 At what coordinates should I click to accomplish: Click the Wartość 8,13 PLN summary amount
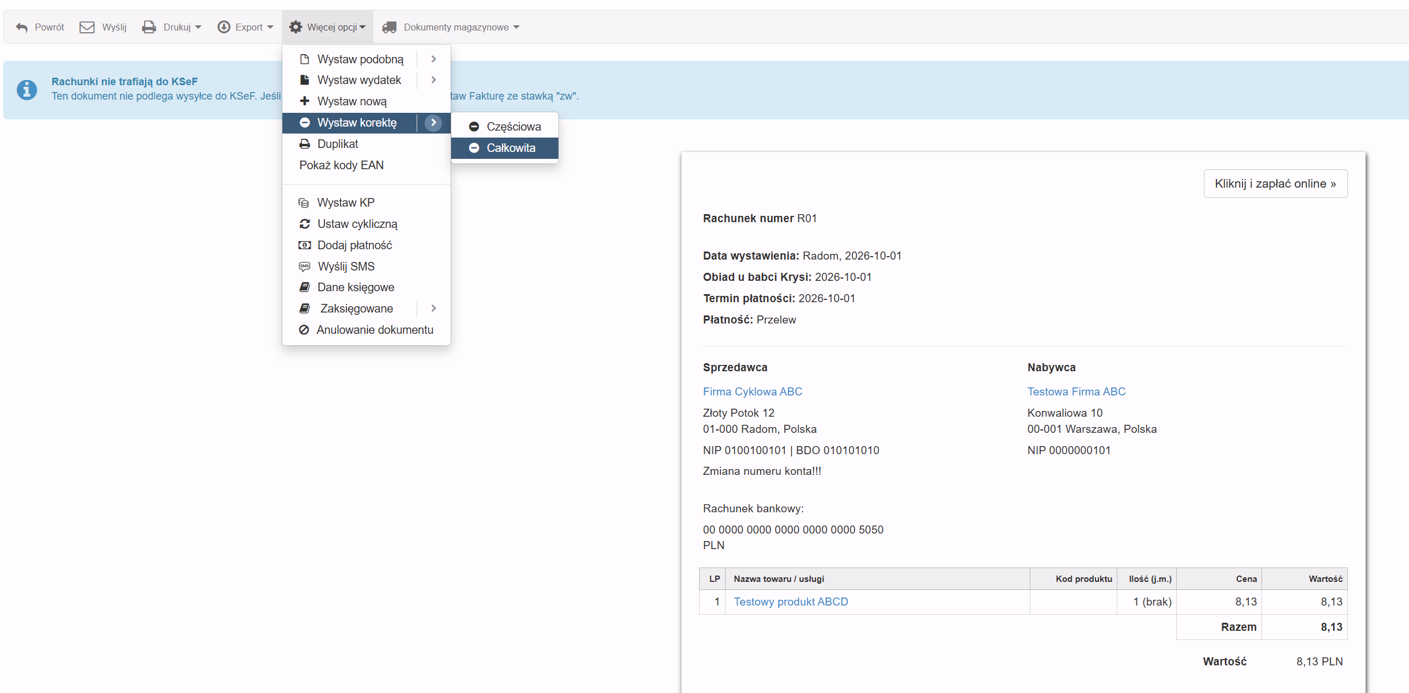1320,661
